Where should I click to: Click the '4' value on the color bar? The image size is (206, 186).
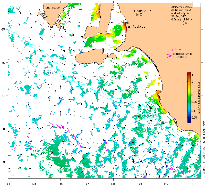click(x=192, y=75)
